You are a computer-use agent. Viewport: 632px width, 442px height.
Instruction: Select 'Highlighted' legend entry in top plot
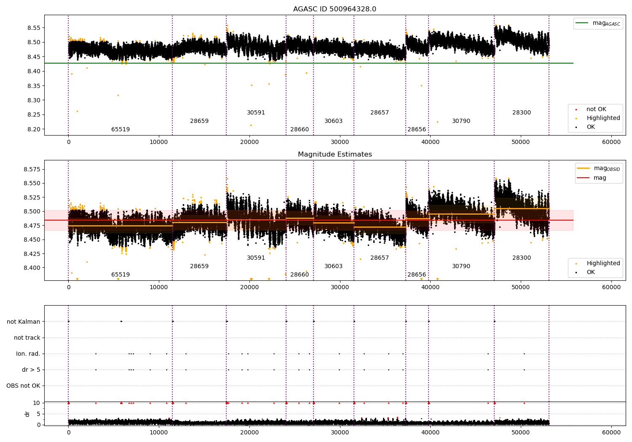(x=603, y=118)
